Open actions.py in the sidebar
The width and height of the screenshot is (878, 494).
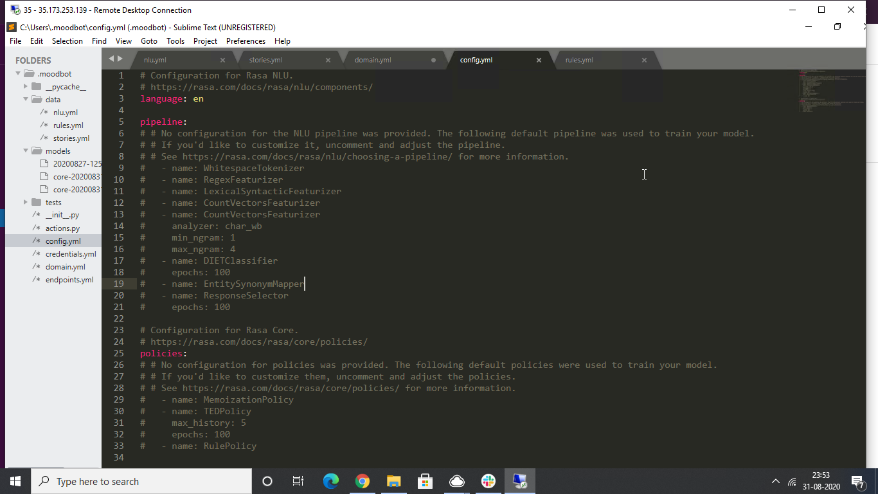(62, 228)
